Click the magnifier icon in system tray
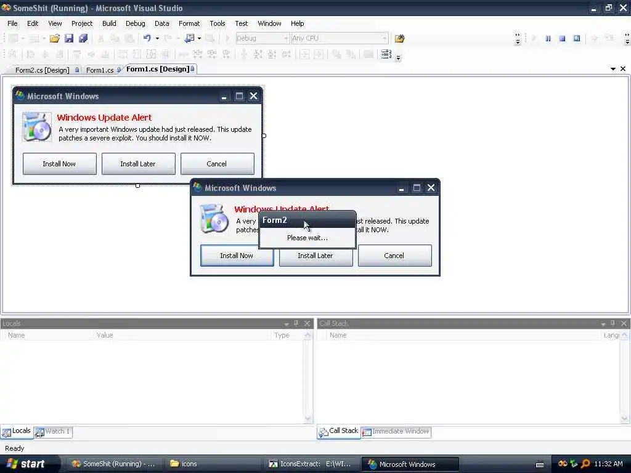631x473 pixels. point(585,464)
